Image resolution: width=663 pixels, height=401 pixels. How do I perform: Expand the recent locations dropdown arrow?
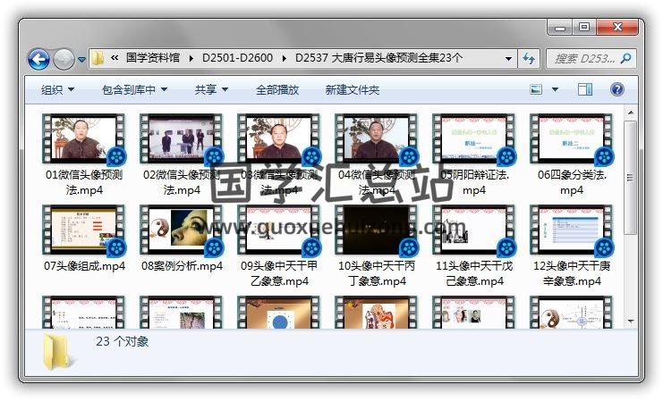click(82, 60)
